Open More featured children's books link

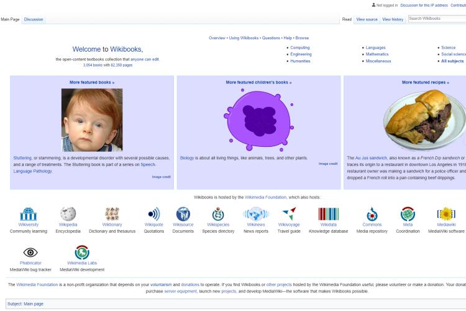point(258,82)
